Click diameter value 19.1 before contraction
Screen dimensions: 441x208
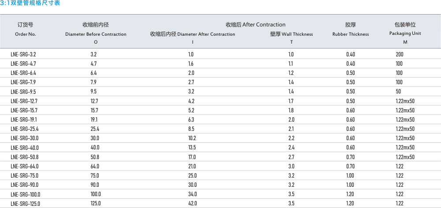tap(94, 119)
